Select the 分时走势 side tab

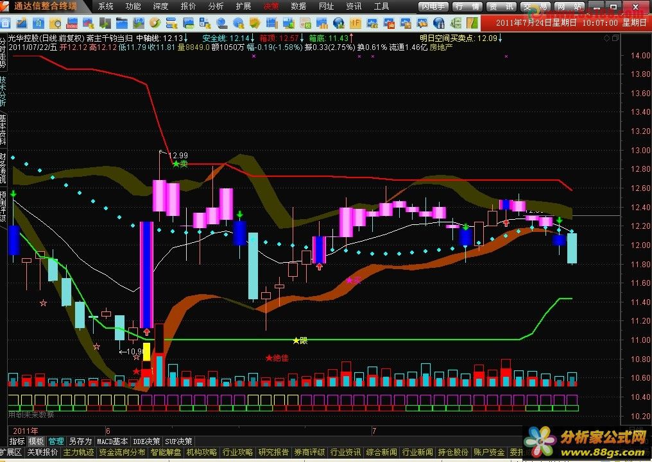3,54
